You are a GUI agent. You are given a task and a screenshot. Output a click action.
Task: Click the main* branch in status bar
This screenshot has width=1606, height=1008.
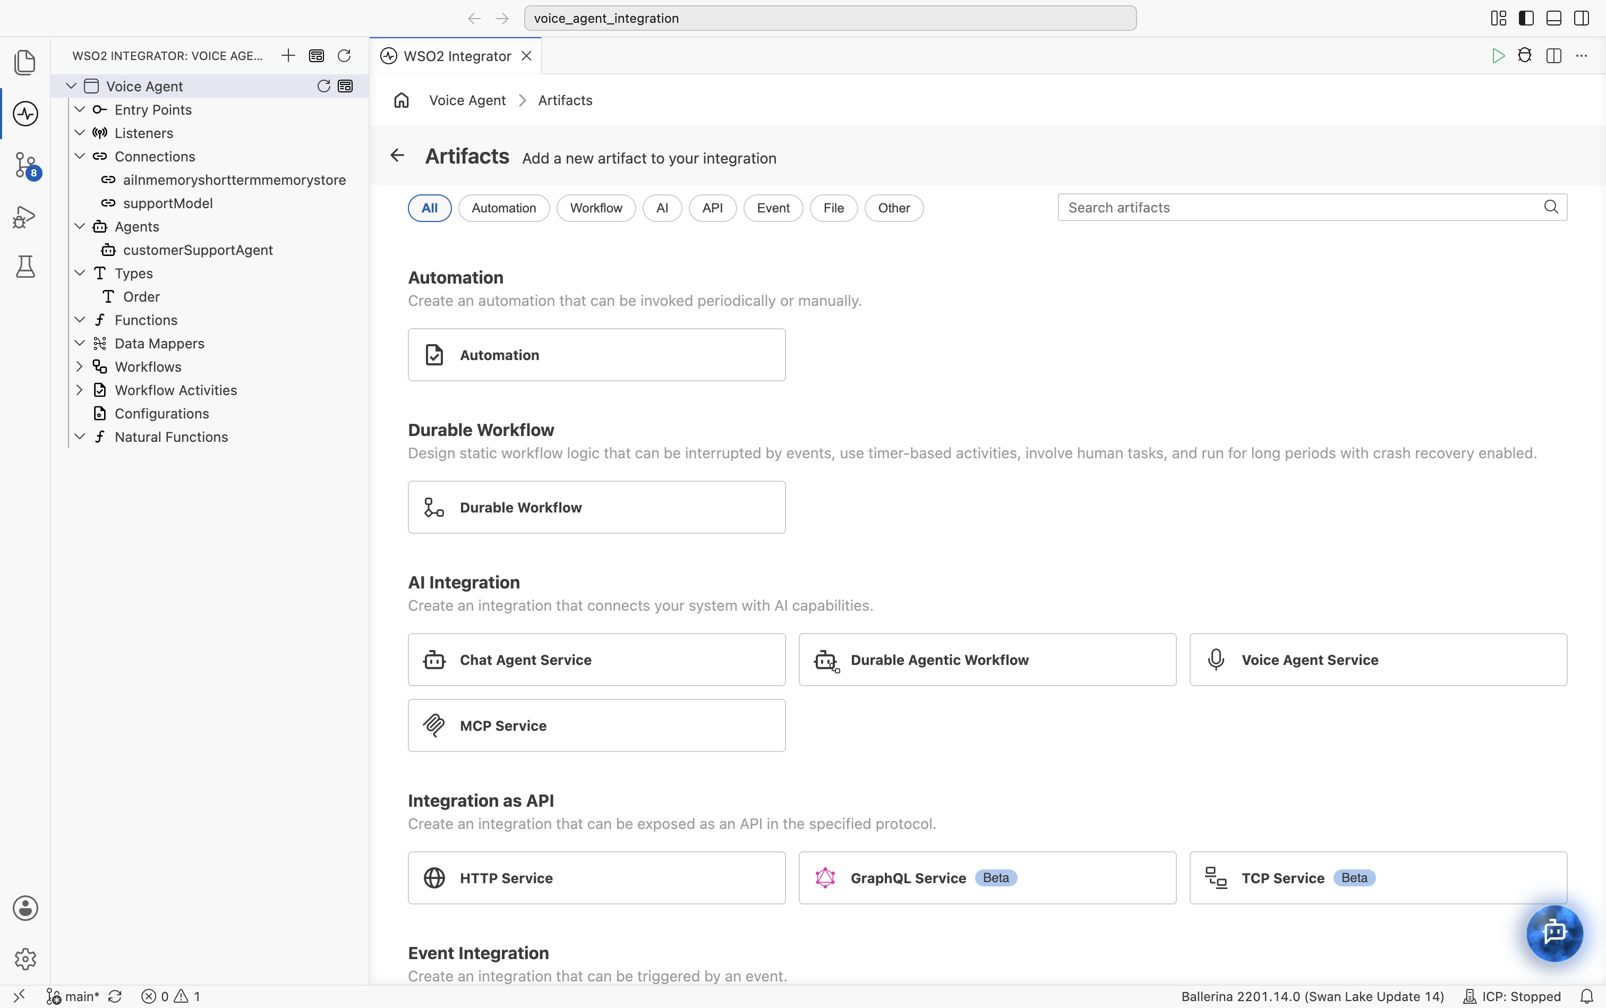tap(73, 996)
